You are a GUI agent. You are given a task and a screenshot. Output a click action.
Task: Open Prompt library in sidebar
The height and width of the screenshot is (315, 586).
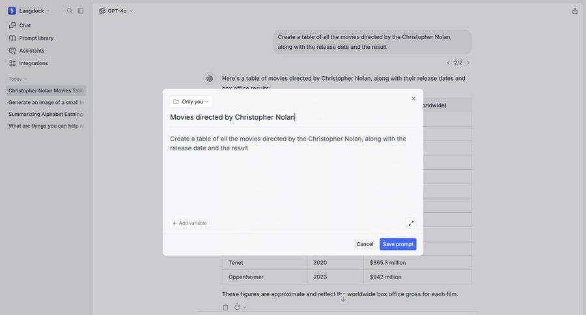[x=36, y=38]
